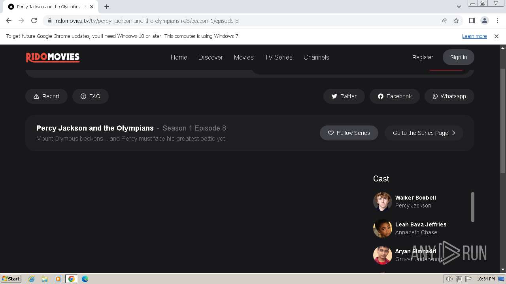Select Leah Sava Jeffries cast name
Image resolution: width=506 pixels, height=284 pixels.
tap(421, 224)
